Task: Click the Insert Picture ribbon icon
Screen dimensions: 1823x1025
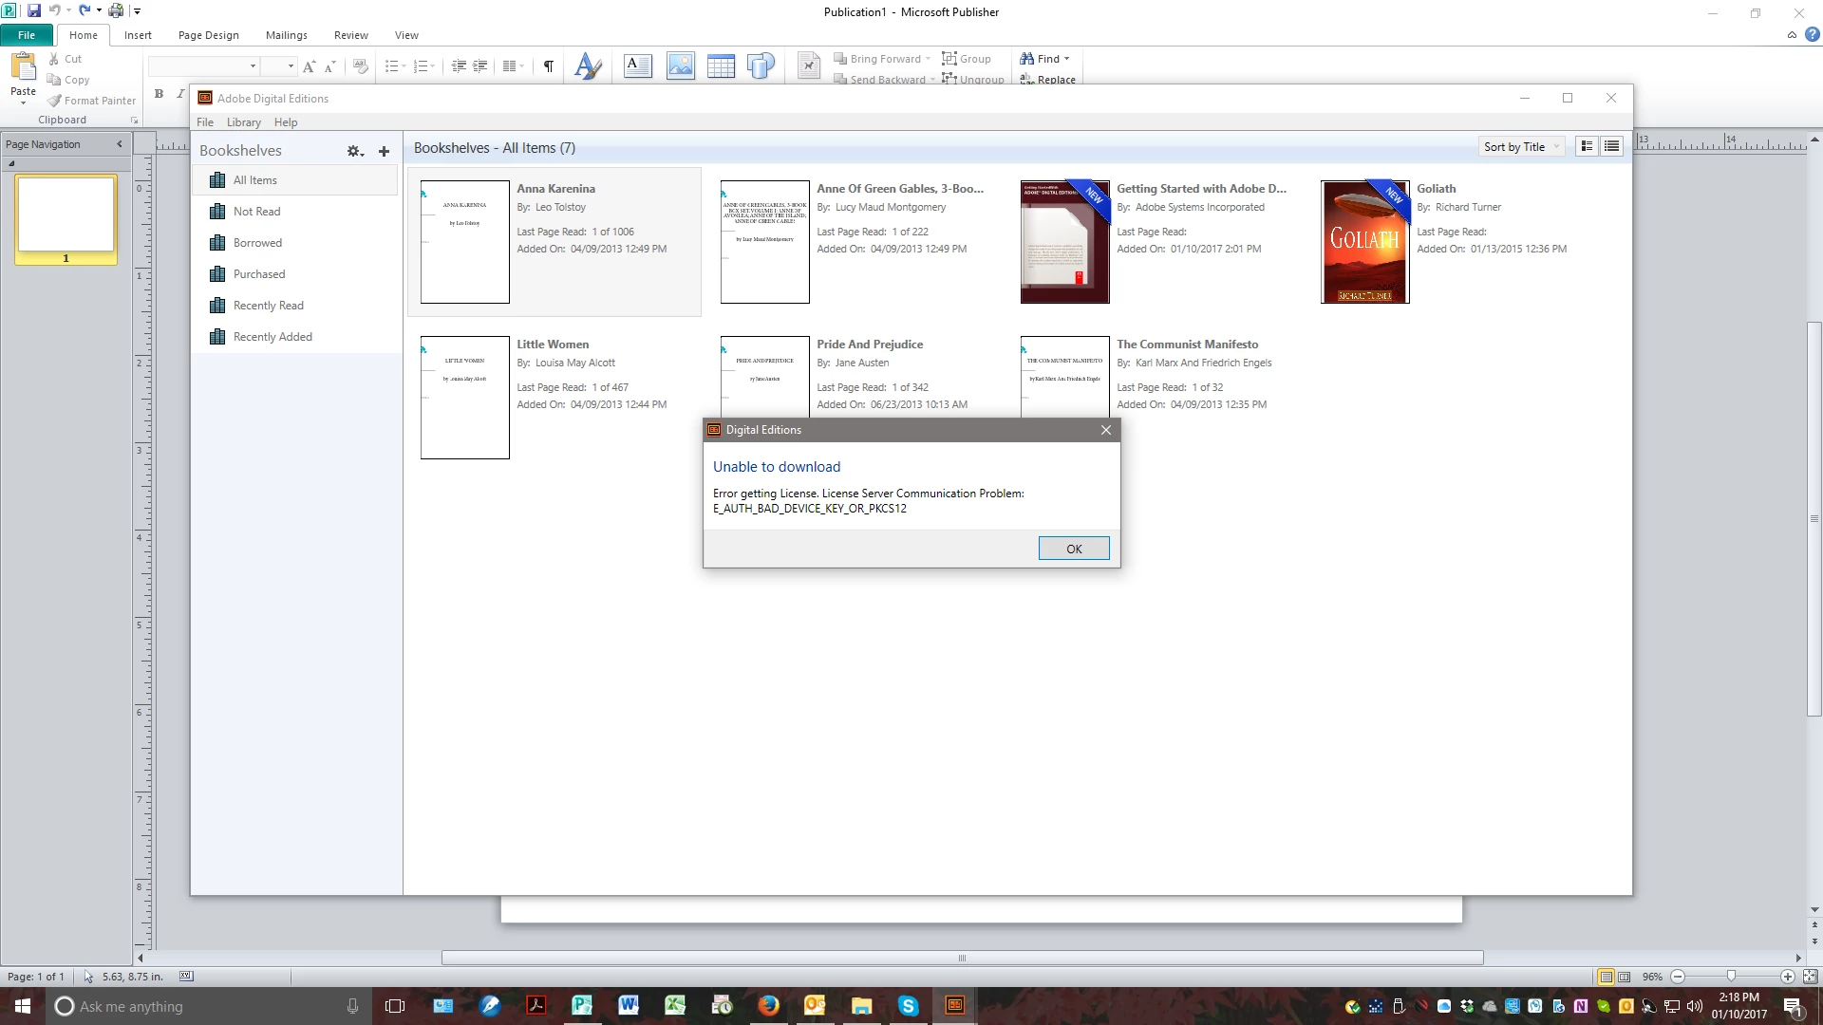Action: pyautogui.click(x=680, y=65)
